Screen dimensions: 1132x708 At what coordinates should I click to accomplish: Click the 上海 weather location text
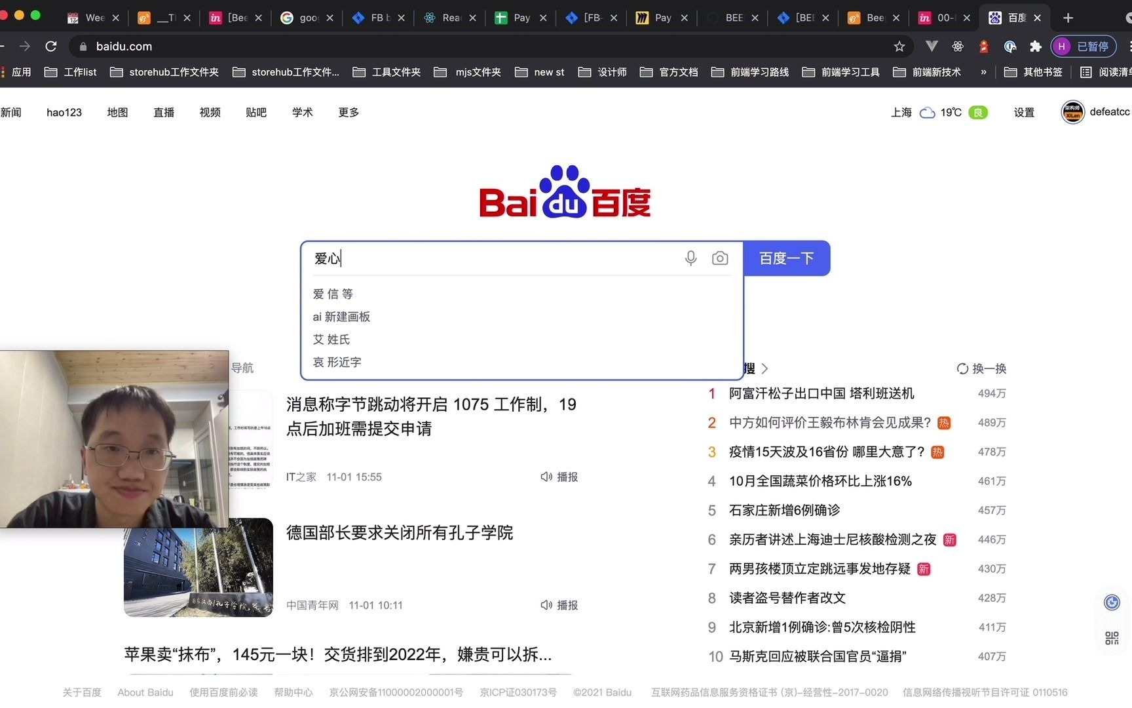pyautogui.click(x=901, y=112)
